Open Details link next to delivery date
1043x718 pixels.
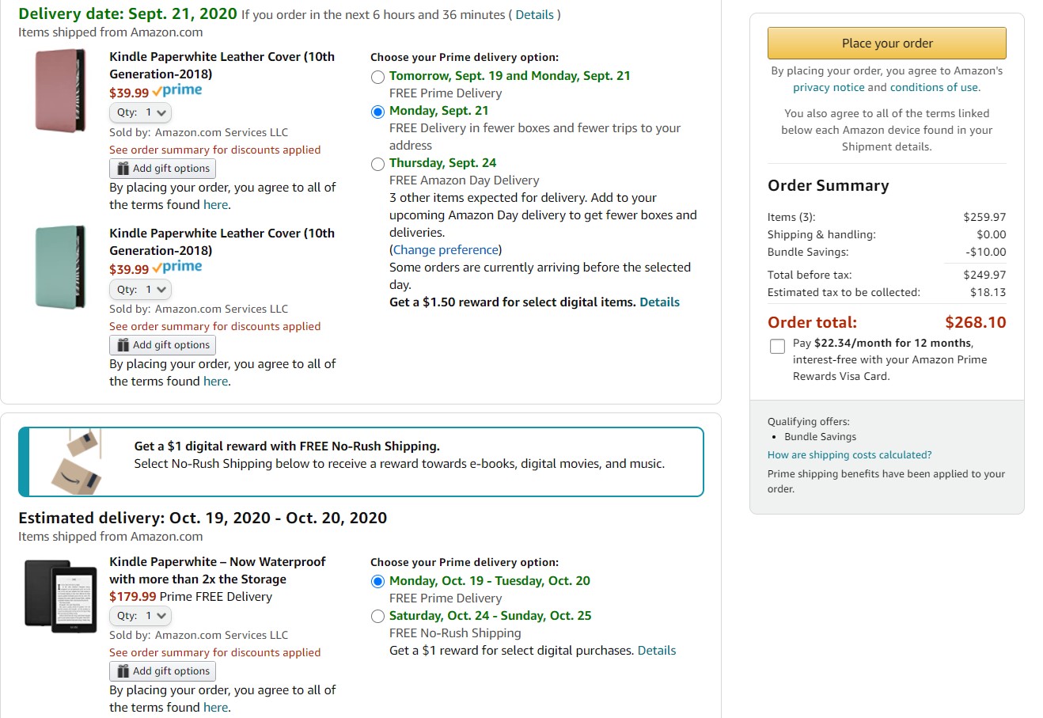coord(534,15)
